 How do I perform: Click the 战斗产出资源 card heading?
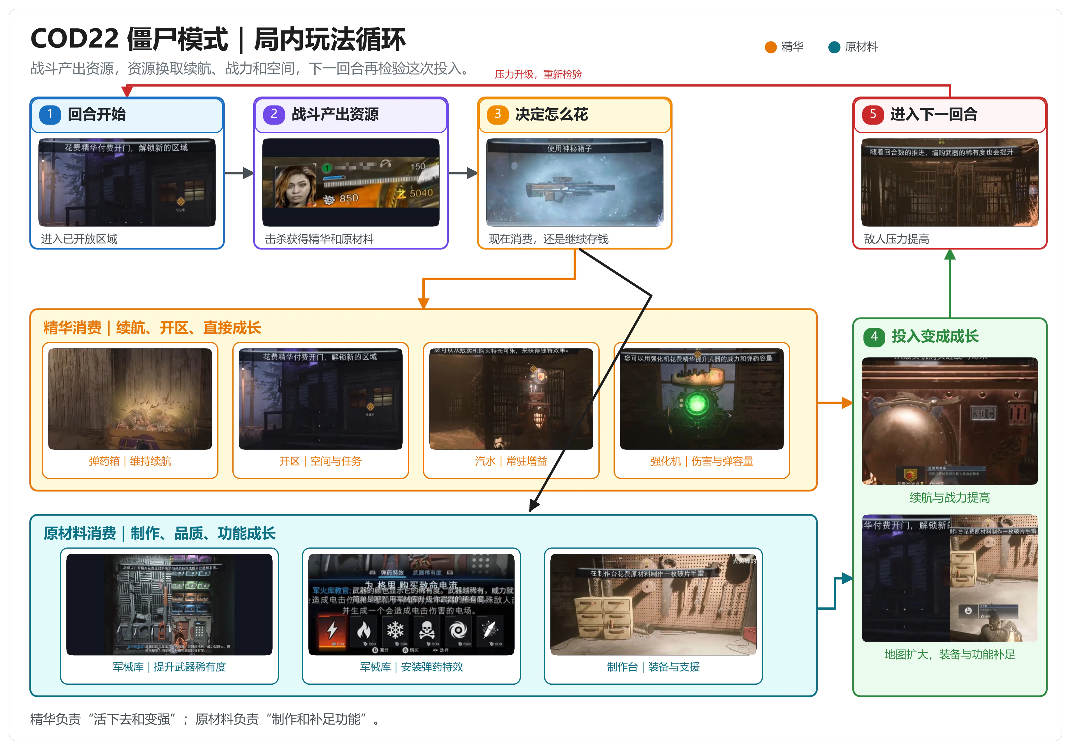coord(335,114)
